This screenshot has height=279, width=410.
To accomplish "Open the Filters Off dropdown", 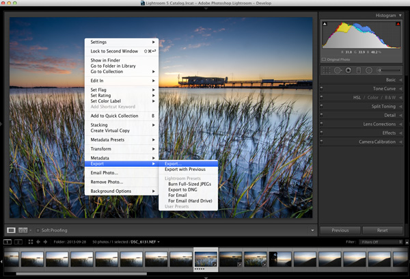I will (x=381, y=242).
